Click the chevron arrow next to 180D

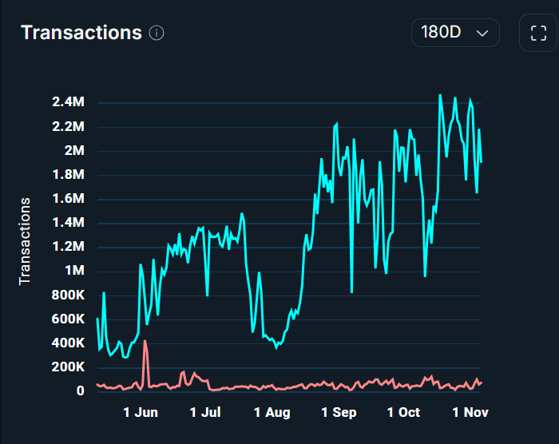coord(482,34)
